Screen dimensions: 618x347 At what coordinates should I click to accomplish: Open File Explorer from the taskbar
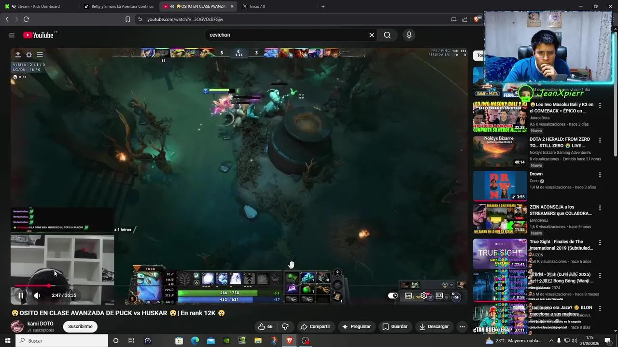[258, 341]
